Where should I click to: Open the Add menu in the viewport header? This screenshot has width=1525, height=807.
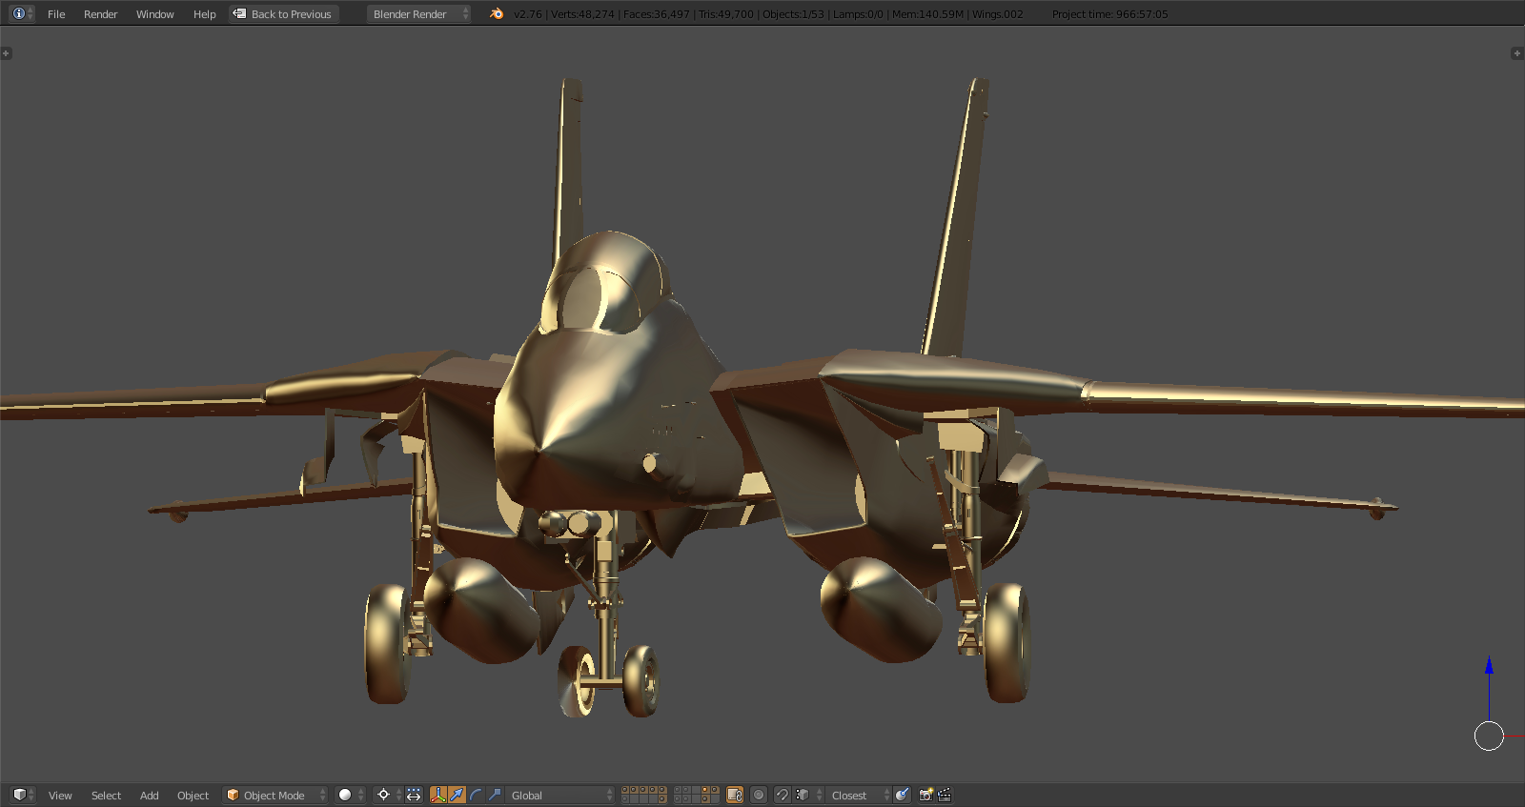[149, 796]
